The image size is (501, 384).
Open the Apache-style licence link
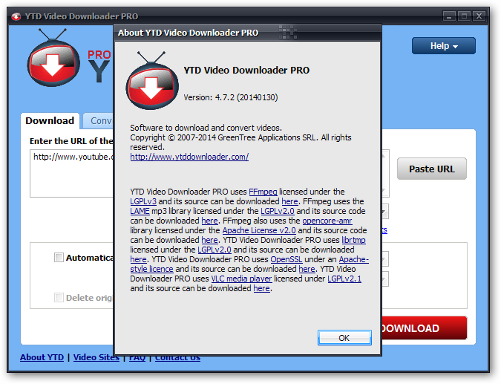(151, 269)
